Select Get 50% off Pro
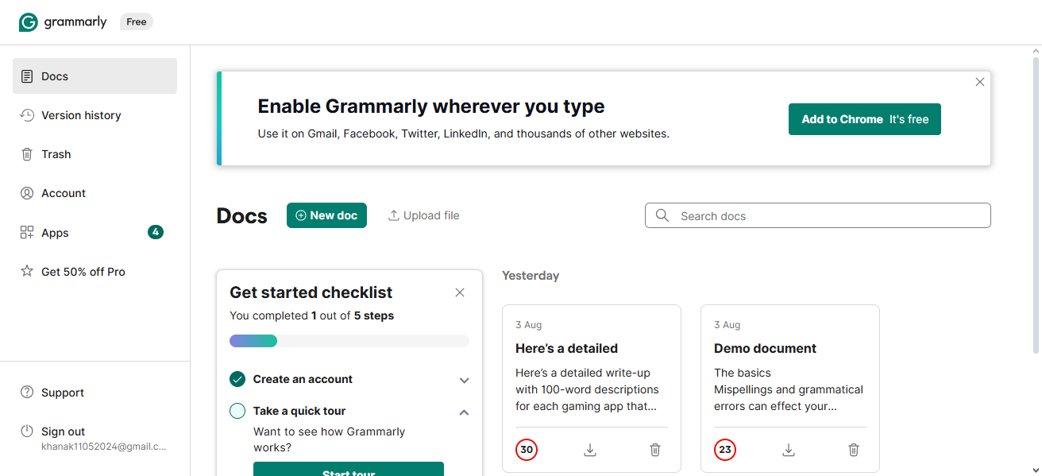 [95, 272]
